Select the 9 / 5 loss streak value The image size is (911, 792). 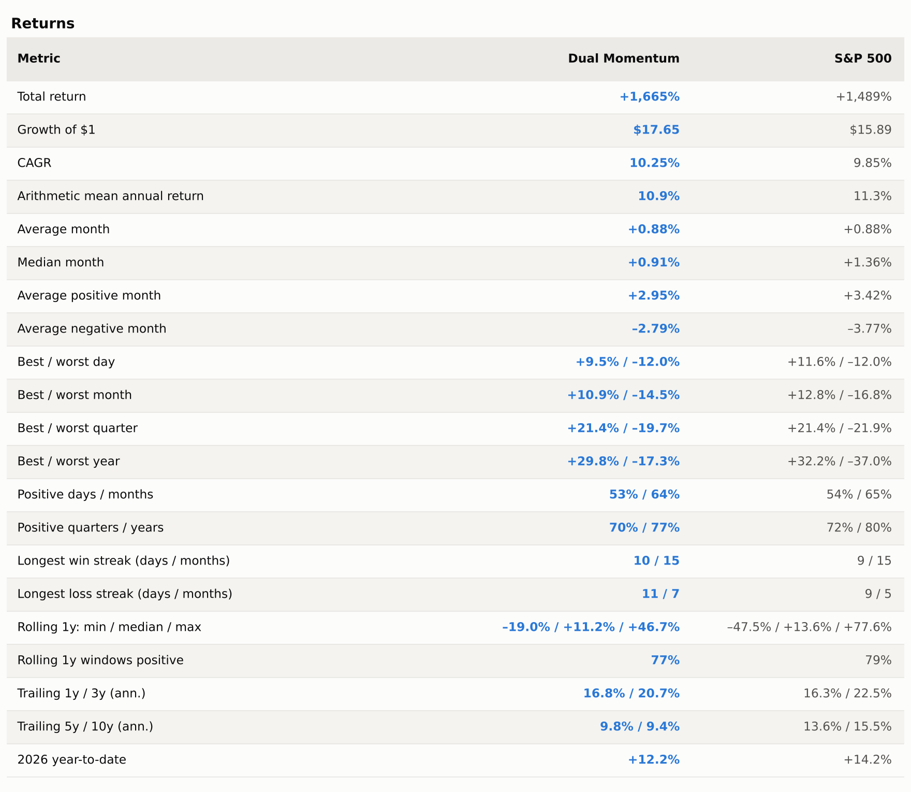coord(878,594)
